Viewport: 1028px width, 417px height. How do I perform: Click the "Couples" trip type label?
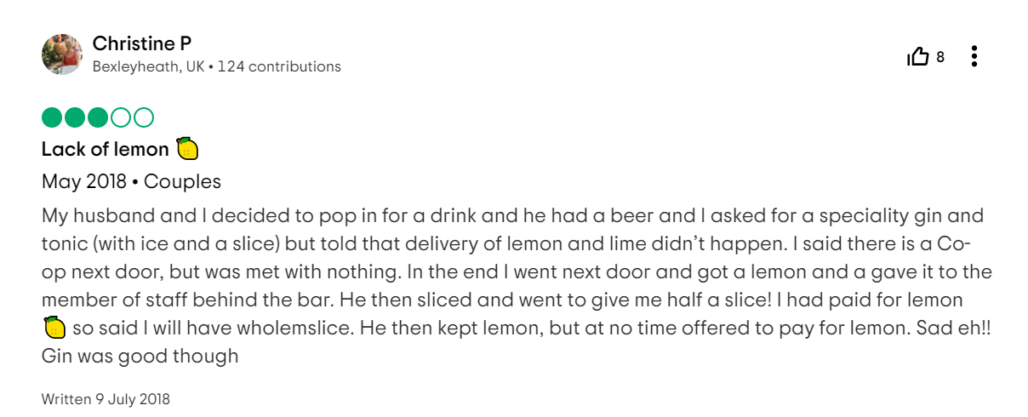182,181
